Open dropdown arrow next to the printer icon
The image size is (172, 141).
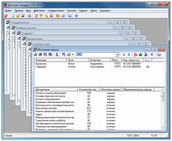coord(73,54)
